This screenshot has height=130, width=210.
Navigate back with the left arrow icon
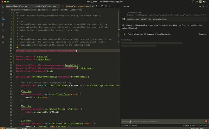coord(110,6)
